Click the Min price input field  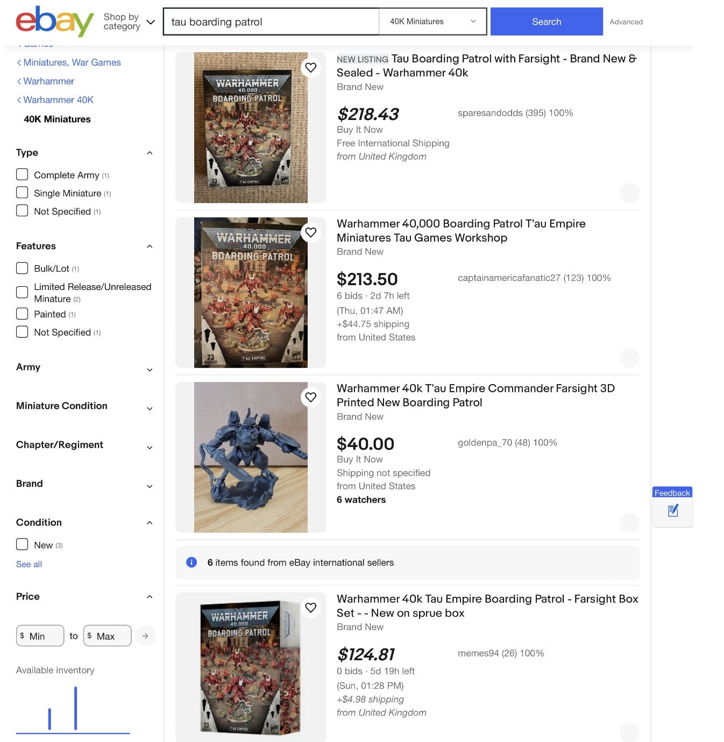(40, 635)
